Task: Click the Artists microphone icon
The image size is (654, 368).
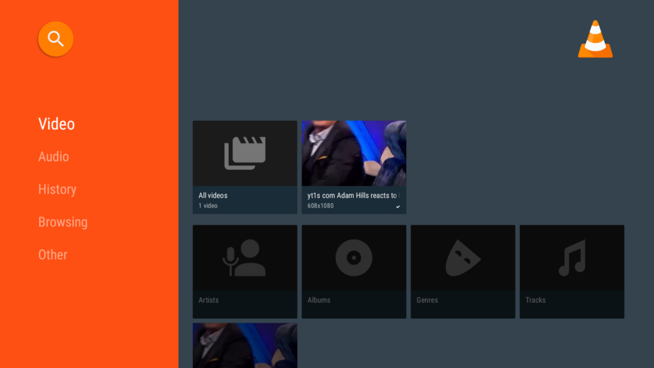Action: click(245, 258)
